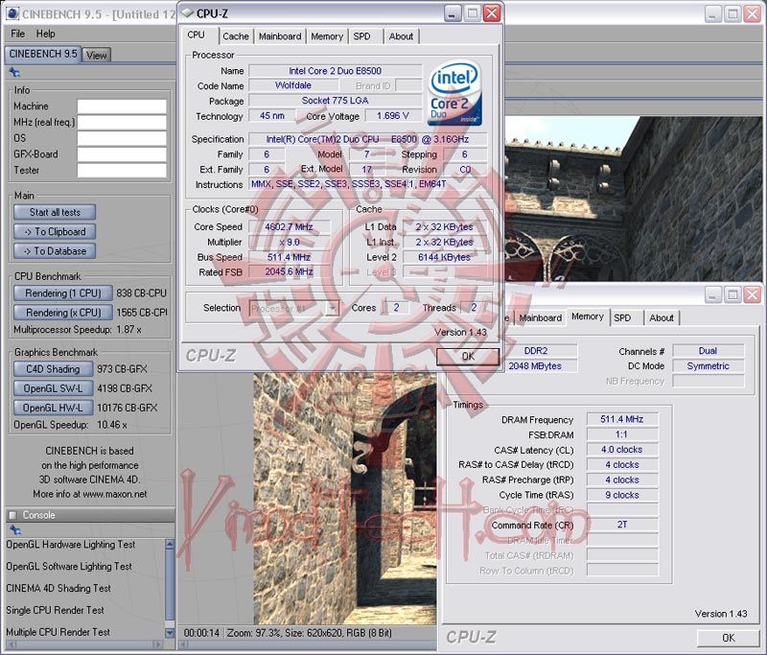
Task: Click 'Single CPU Render Test' console line
Action: pyautogui.click(x=55, y=610)
